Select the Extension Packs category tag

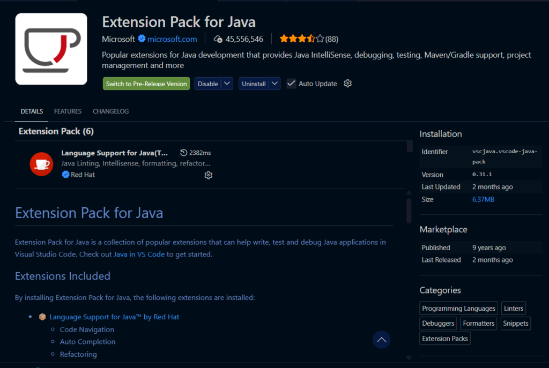point(444,339)
